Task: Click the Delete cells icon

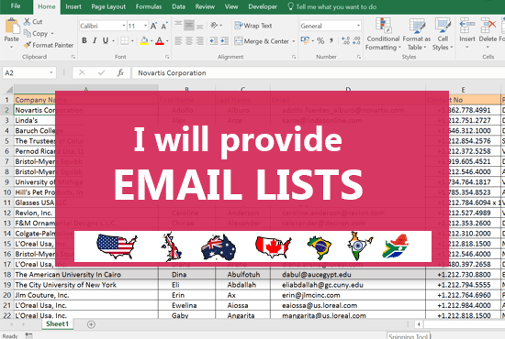Action: tap(488, 26)
